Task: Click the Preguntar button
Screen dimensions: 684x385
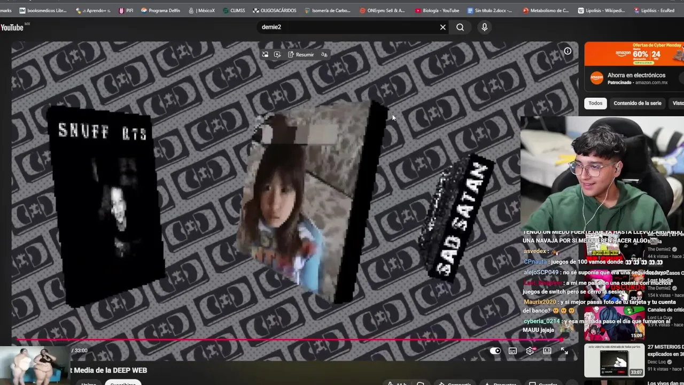Action: [500, 383]
